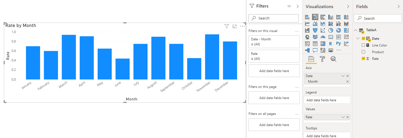The width and height of the screenshot is (403, 138).
Task: Click the R script visual icon
Action: click(331, 44)
